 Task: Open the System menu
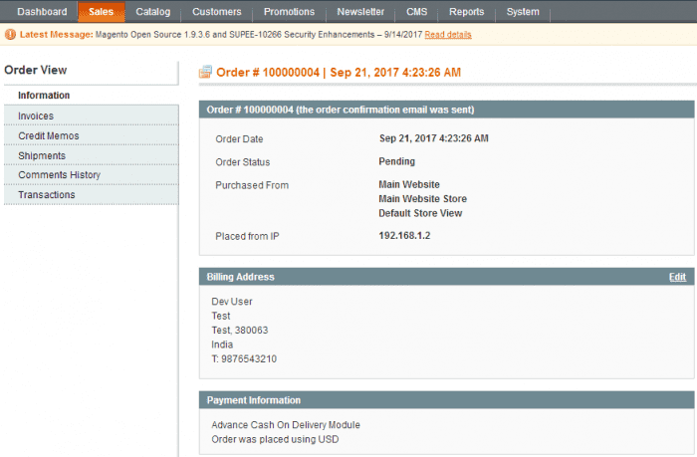(x=523, y=12)
